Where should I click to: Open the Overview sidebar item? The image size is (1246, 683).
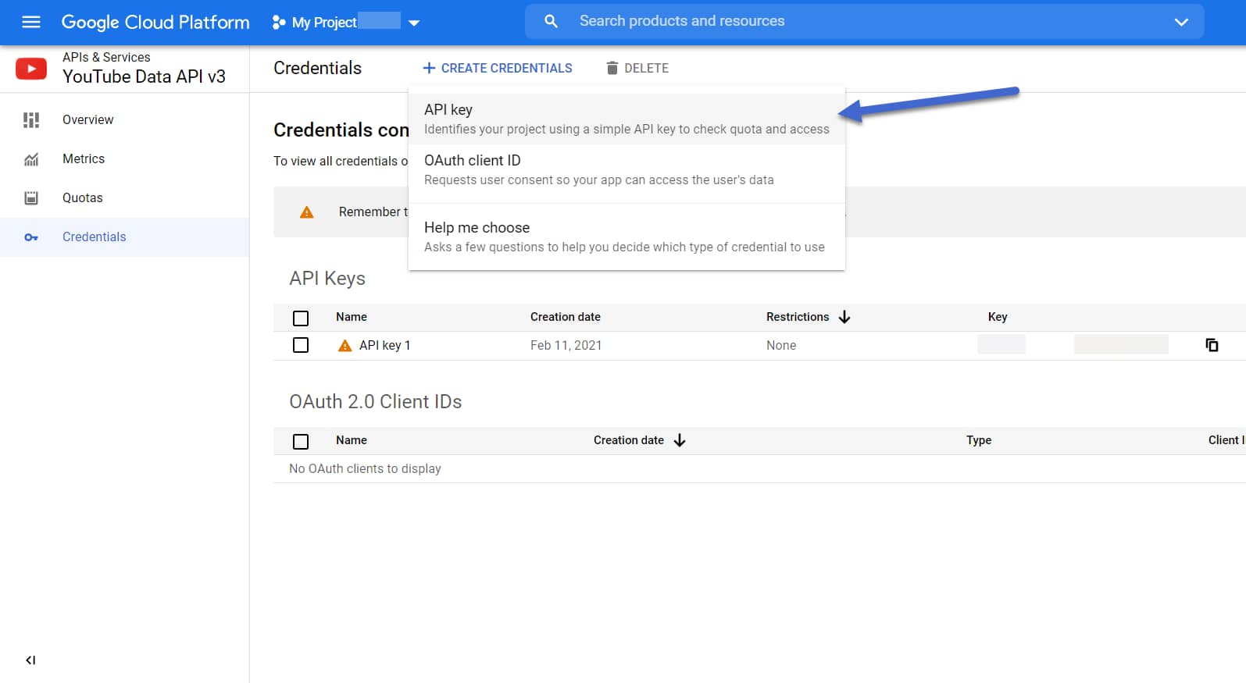coord(124,119)
